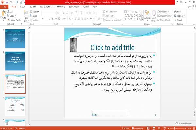The height and width of the screenshot is (130, 196).
Task: Click the Copy button
Action: (x=11, y=16)
